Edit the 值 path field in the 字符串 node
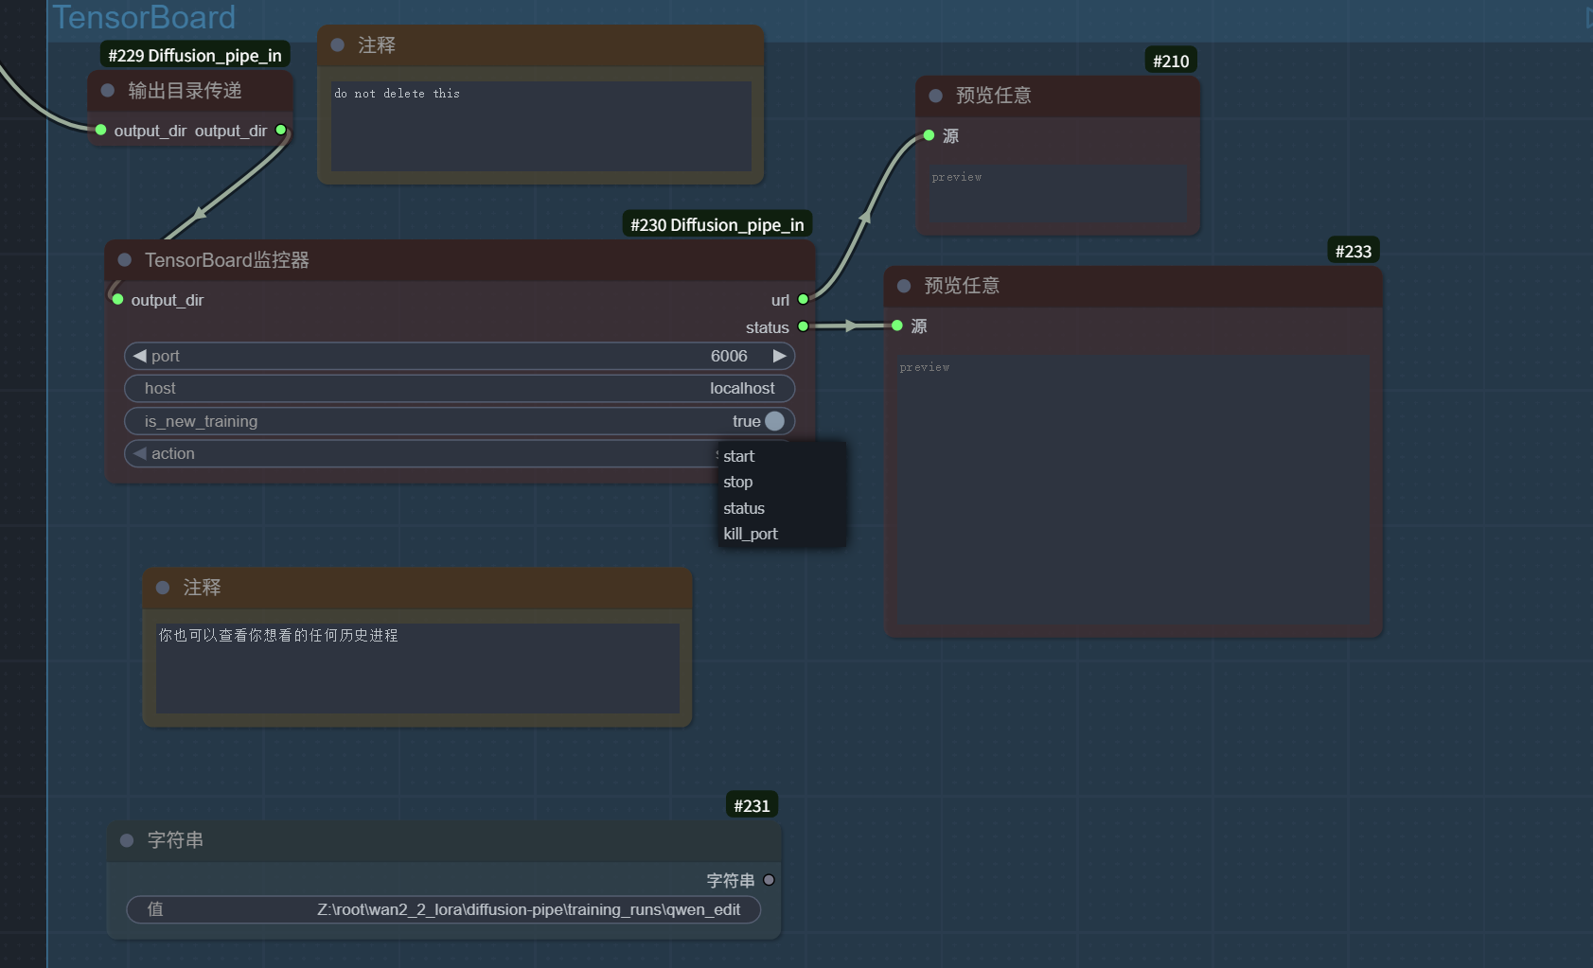Viewport: 1593px width, 968px height. point(443,909)
